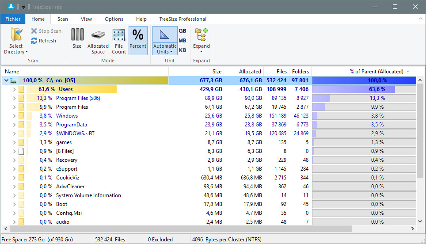Viewport: 426px width, 244px height.
Task: Open the Help ribbon tab
Action: [x=141, y=19]
